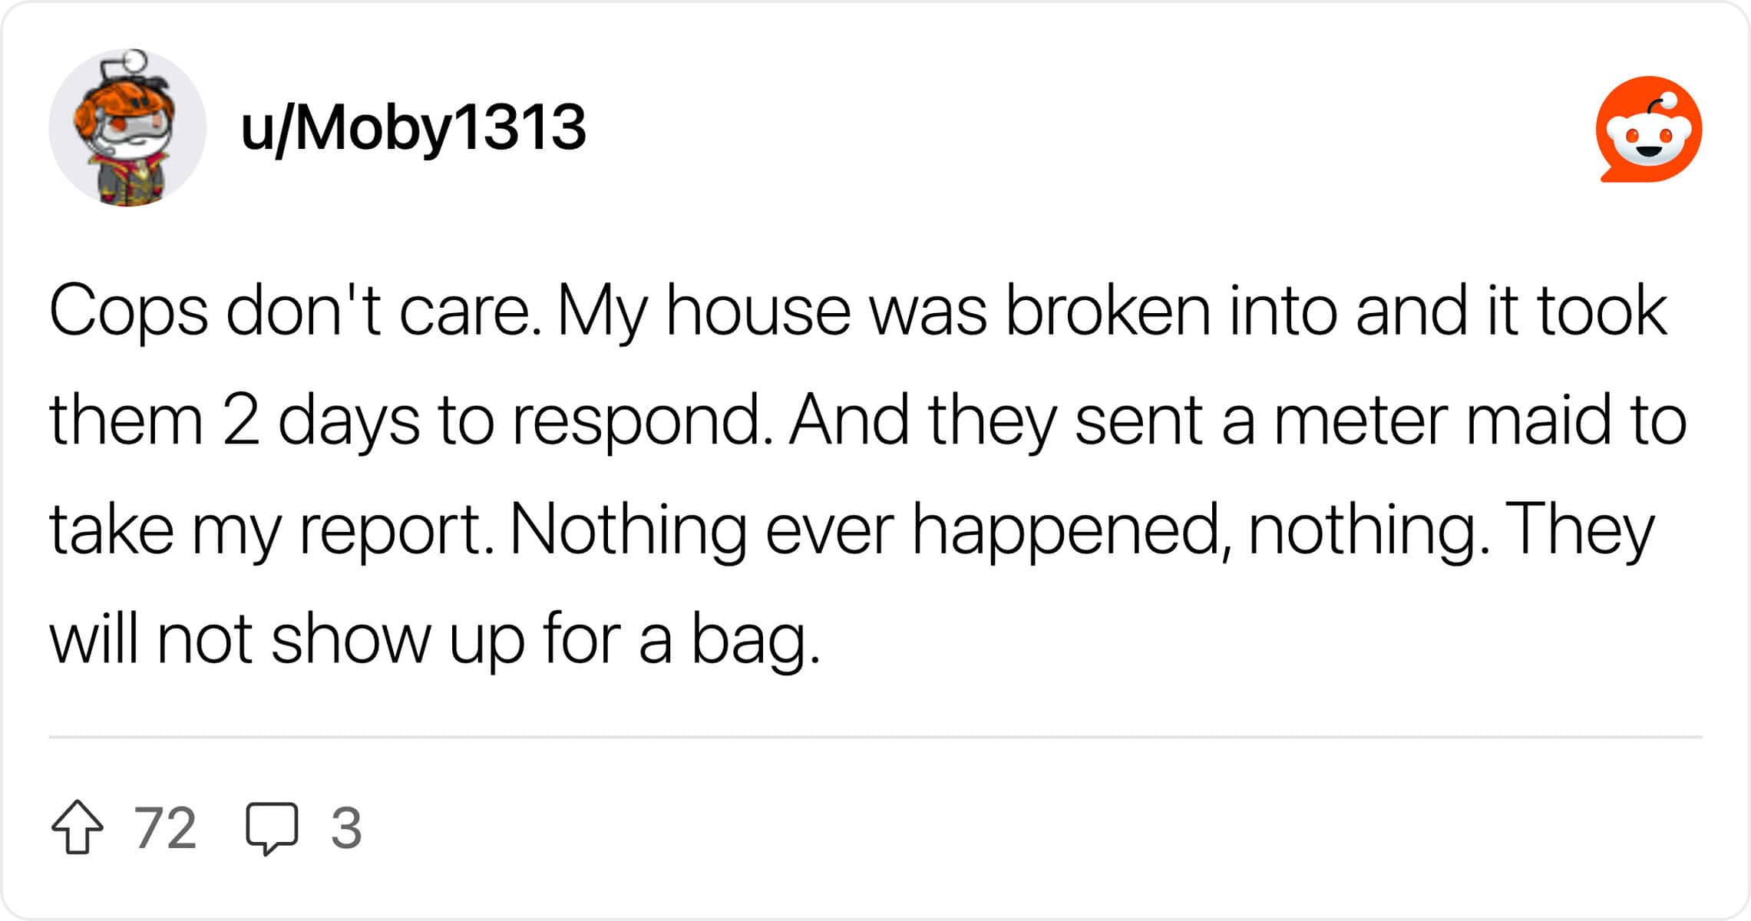
Task: Click the words "take my report."
Action: (x=272, y=530)
